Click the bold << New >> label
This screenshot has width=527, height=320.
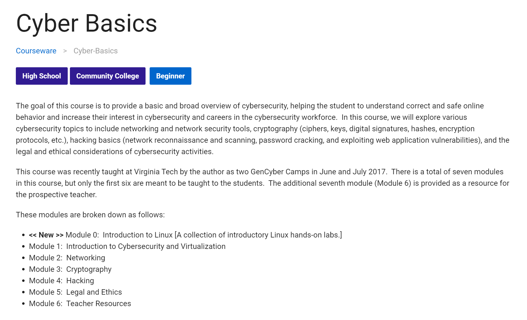pyautogui.click(x=46, y=235)
